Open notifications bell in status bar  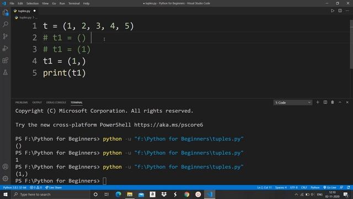(x=349, y=187)
